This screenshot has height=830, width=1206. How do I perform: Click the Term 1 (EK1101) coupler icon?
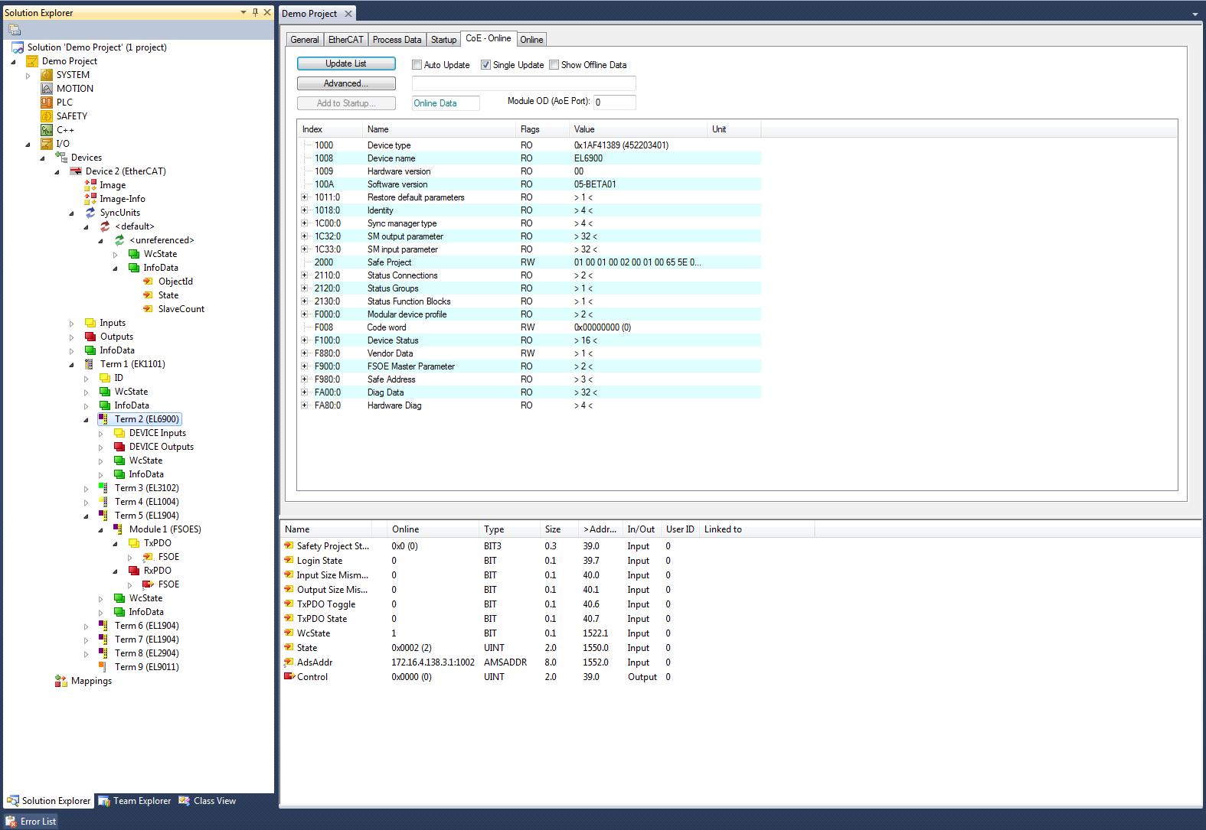click(89, 364)
